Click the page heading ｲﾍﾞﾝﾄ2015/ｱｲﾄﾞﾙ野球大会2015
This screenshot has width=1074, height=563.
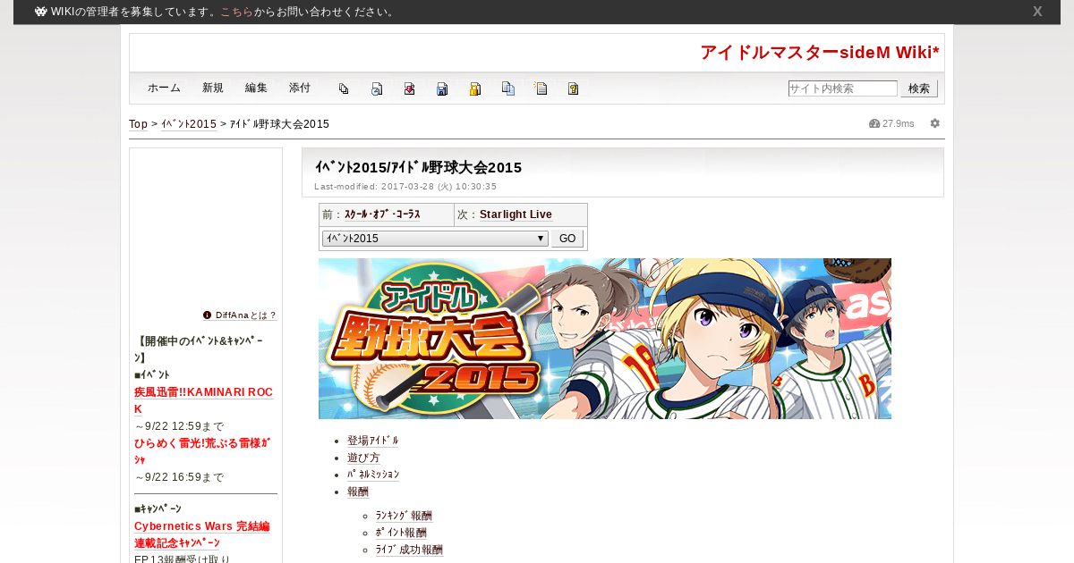[418, 167]
